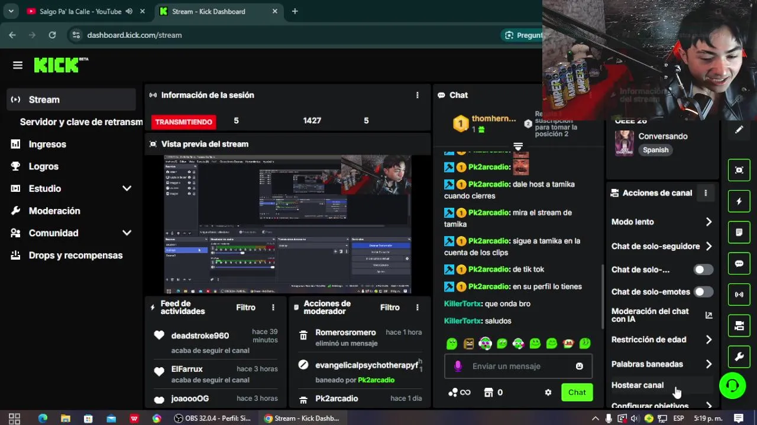Select the brown angry face emote
This screenshot has height=425, width=757.
coord(469,344)
